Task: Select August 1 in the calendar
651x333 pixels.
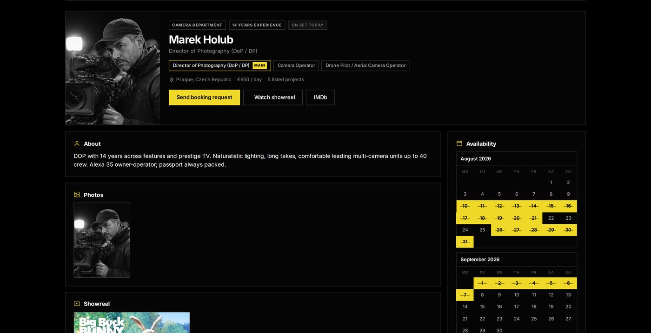Action: 551,183
